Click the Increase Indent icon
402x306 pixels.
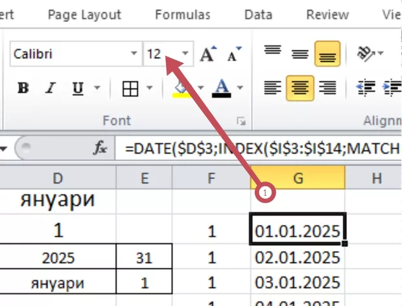pos(392,88)
